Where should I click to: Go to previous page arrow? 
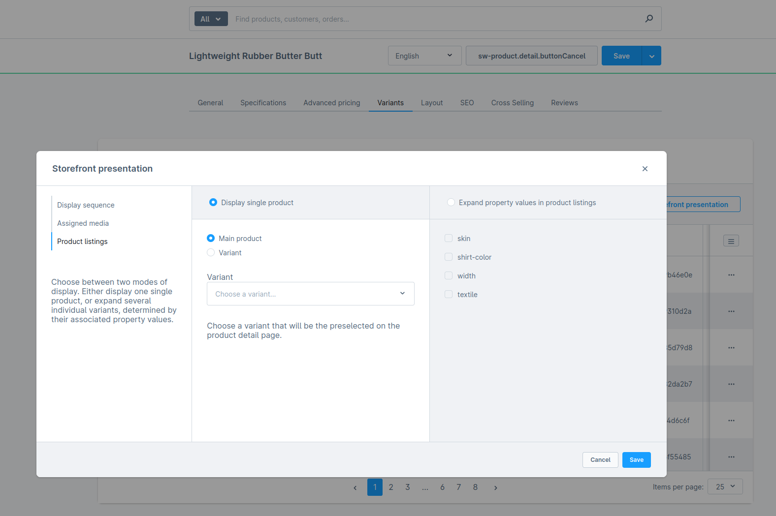[355, 487]
